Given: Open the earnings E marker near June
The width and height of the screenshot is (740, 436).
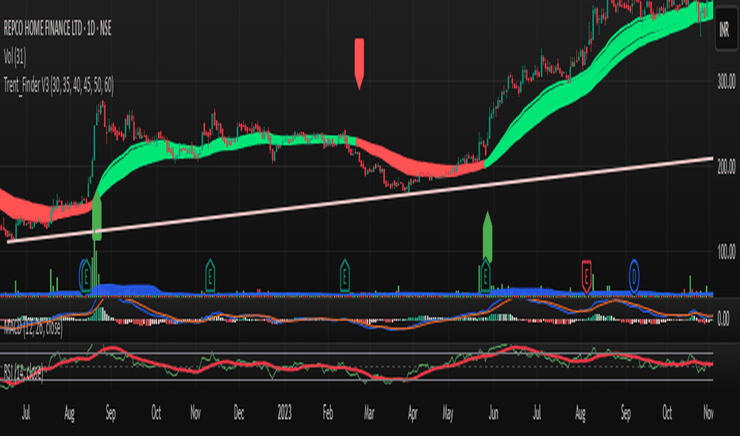Looking at the screenshot, I should (485, 276).
